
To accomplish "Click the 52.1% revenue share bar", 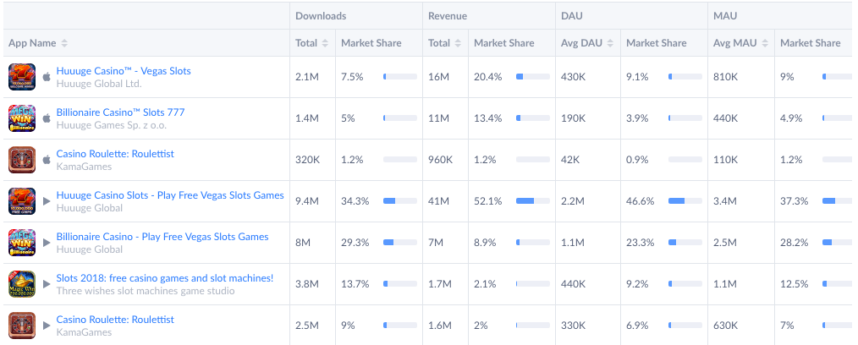I will pyautogui.click(x=533, y=201).
